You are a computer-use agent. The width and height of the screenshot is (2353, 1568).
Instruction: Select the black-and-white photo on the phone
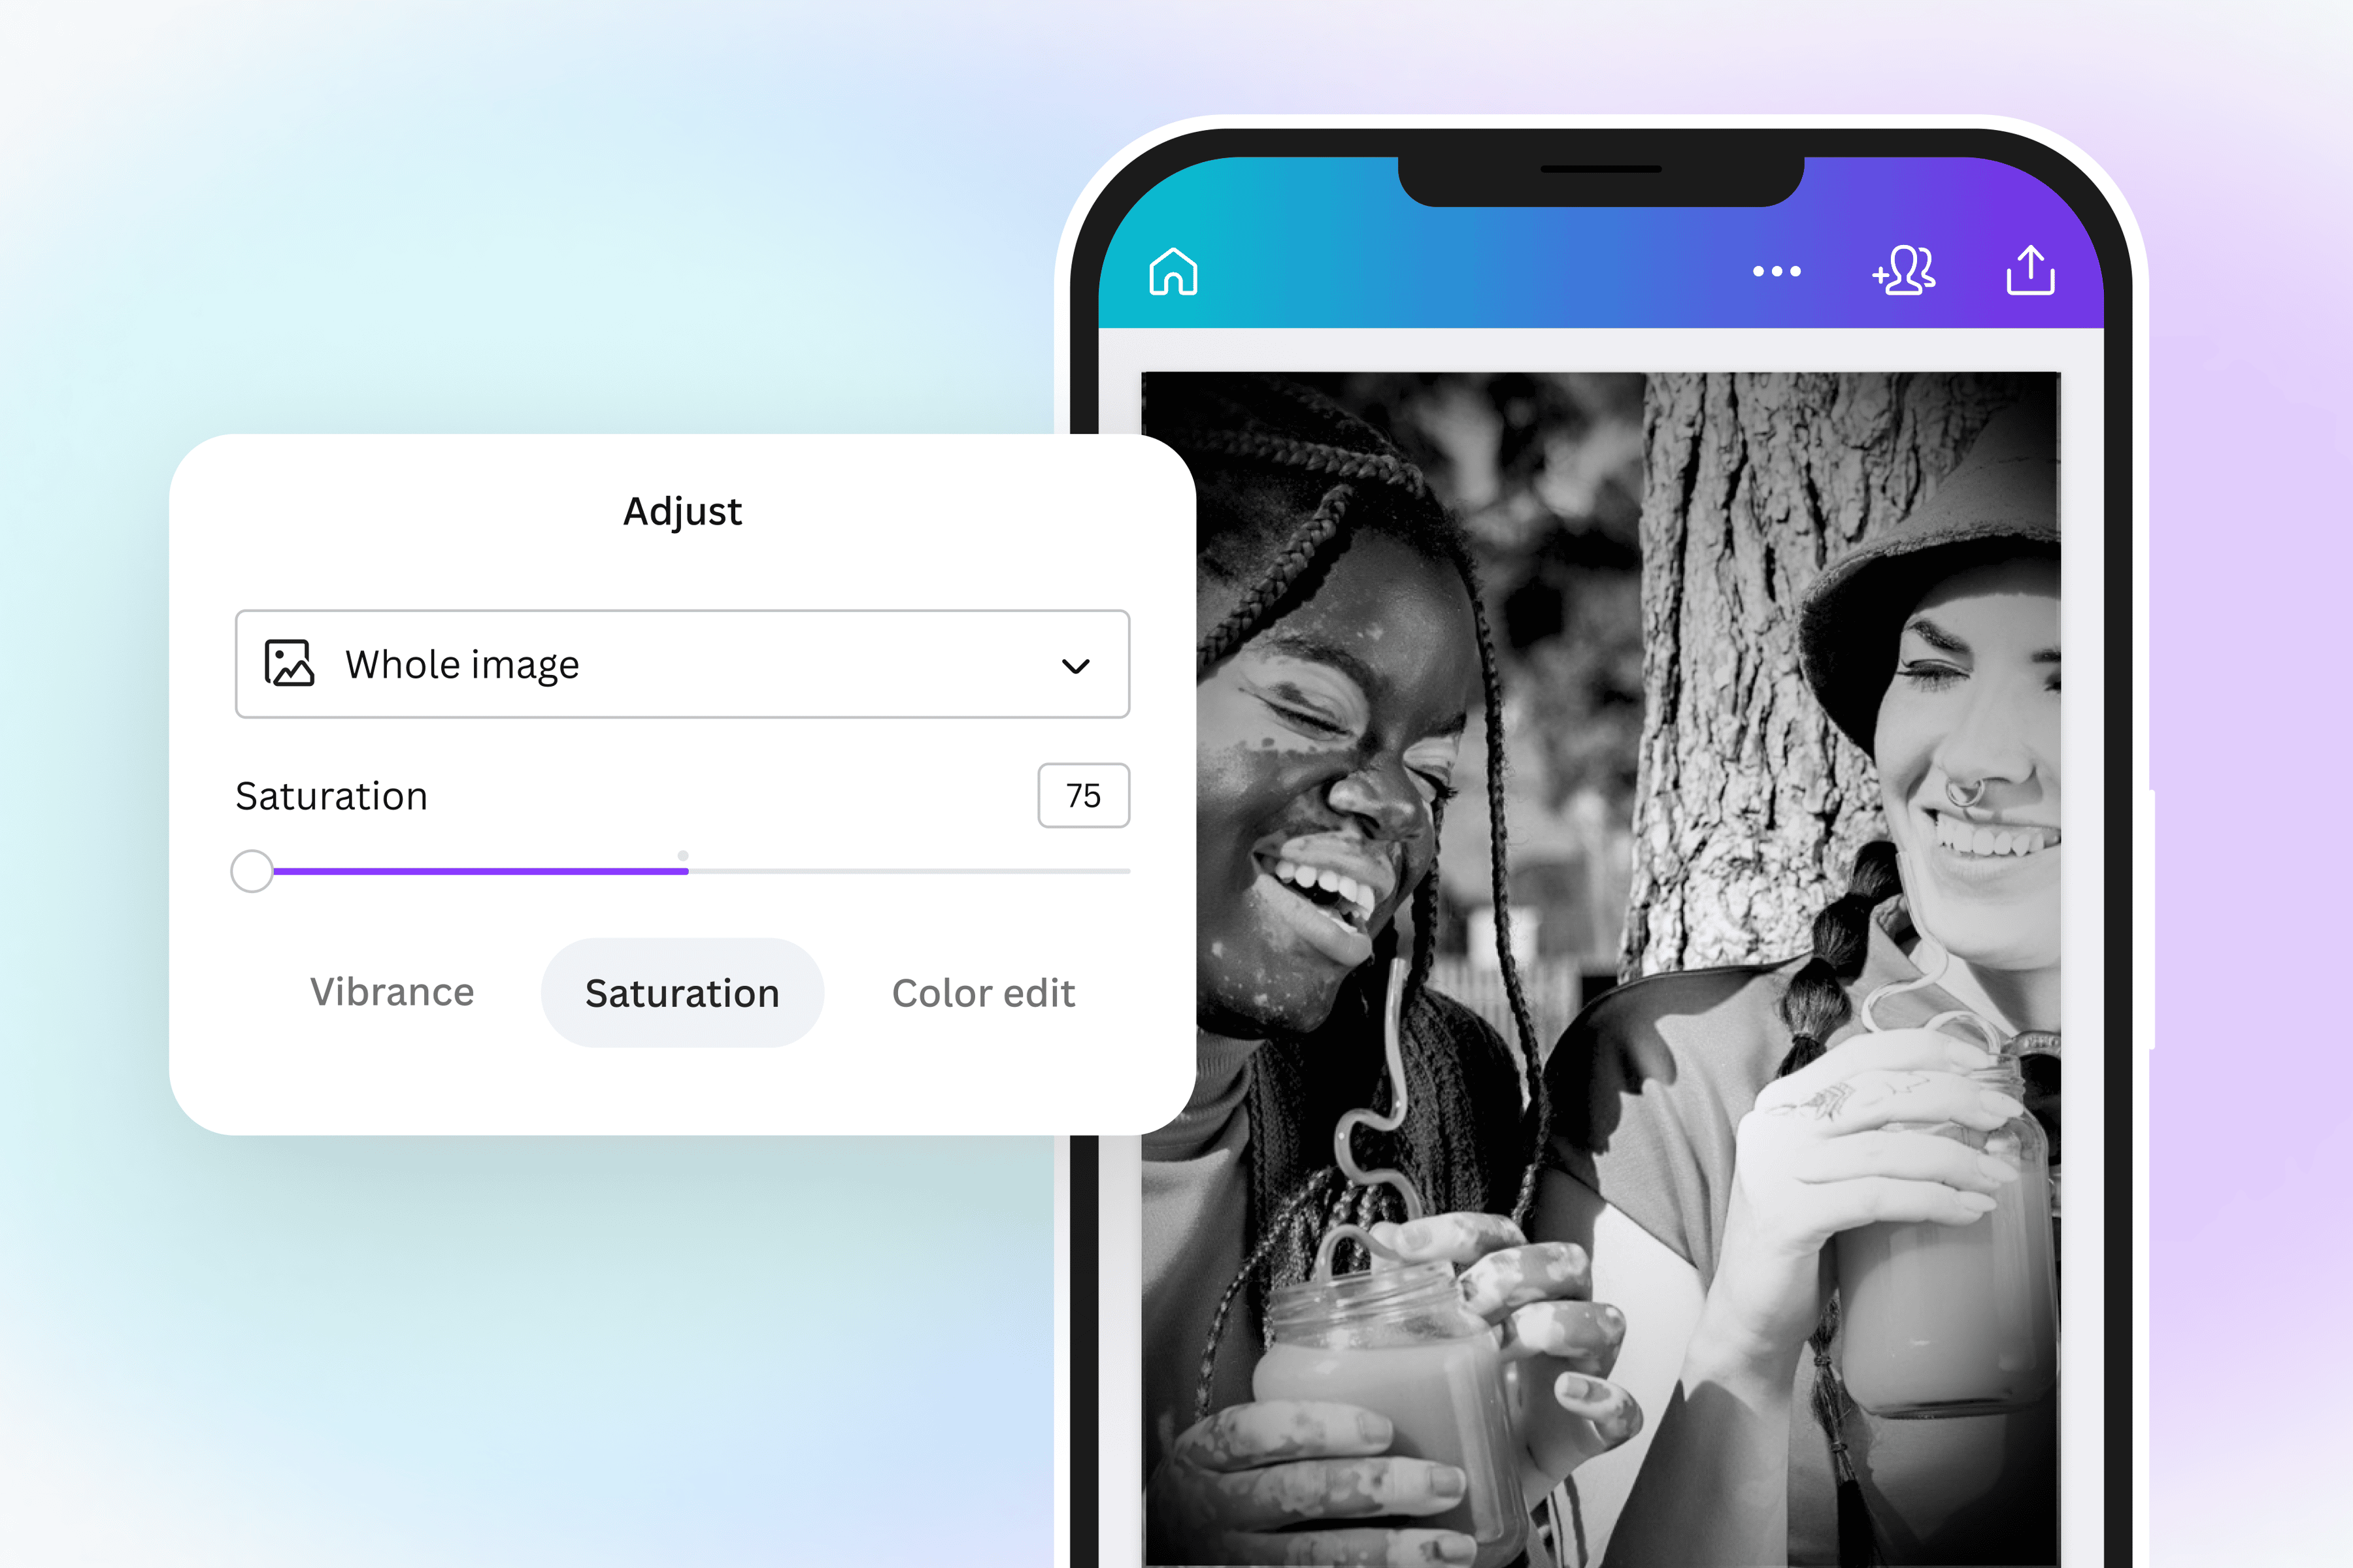(x=1601, y=970)
